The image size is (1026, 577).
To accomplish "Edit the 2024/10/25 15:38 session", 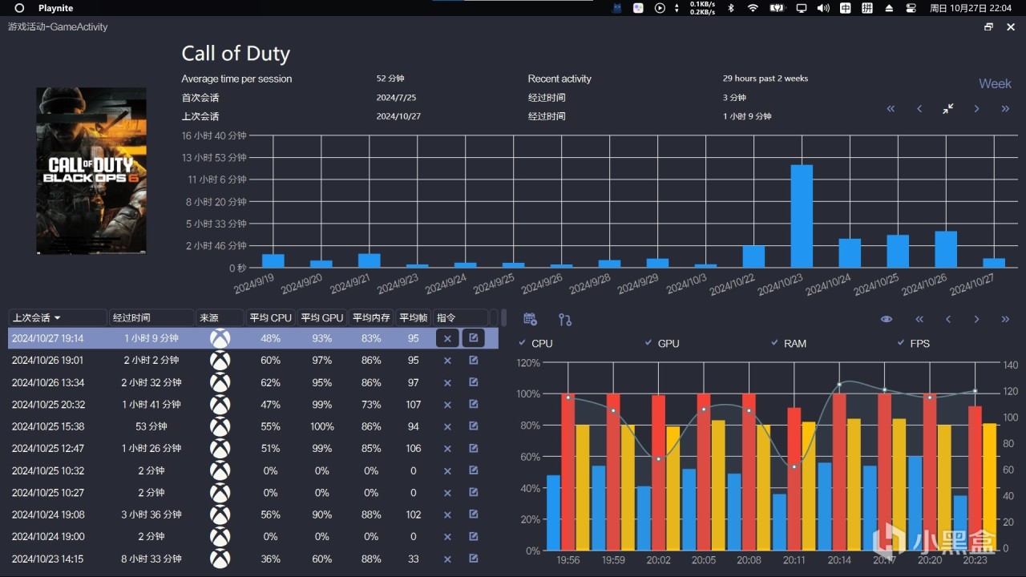I will 473,426.
